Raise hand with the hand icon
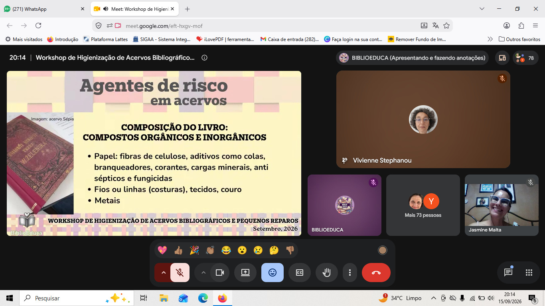 [x=327, y=273]
